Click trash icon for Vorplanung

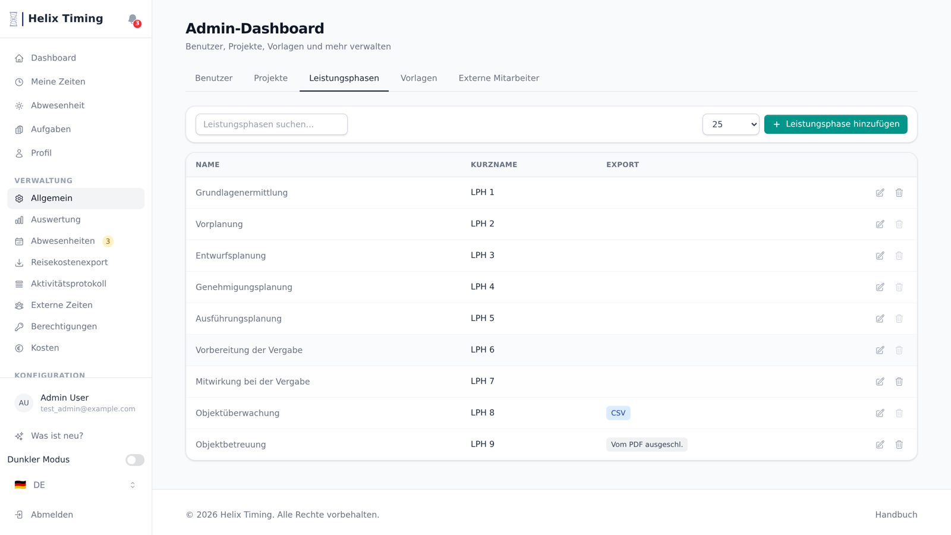(x=899, y=224)
